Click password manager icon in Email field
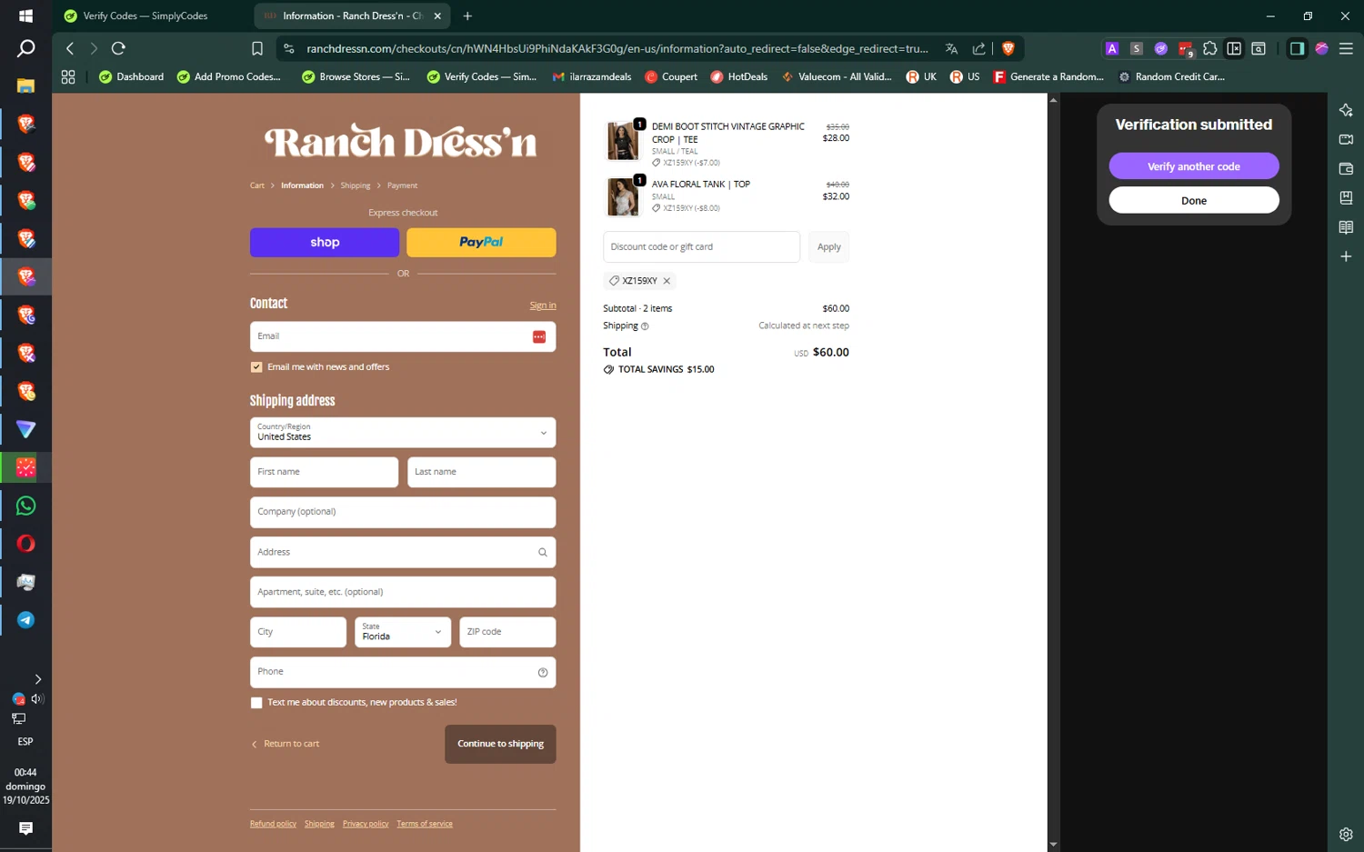 click(538, 336)
